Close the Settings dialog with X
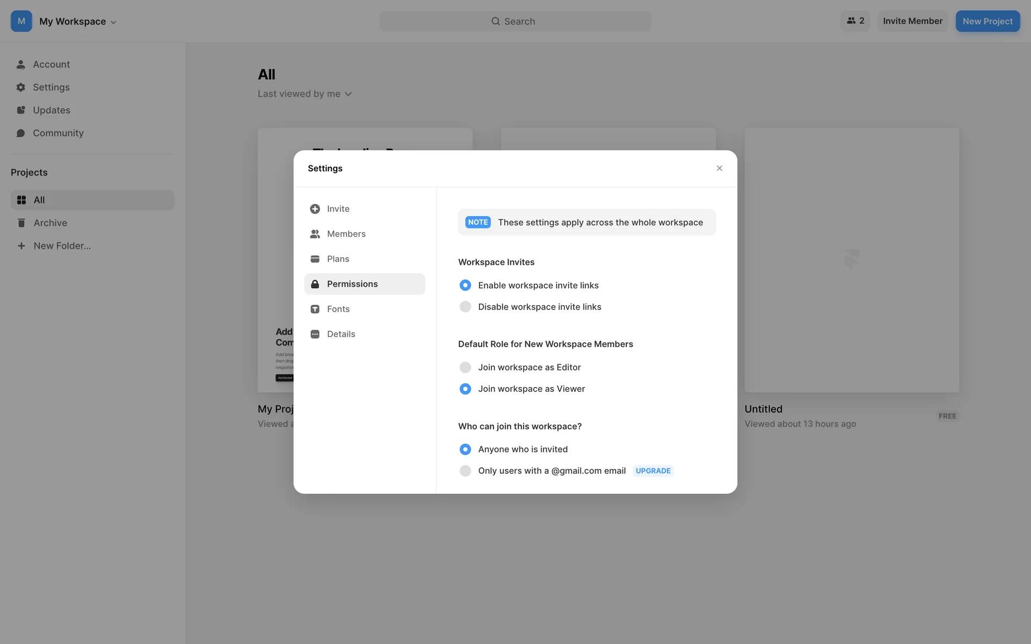The width and height of the screenshot is (1031, 644). [x=719, y=169]
